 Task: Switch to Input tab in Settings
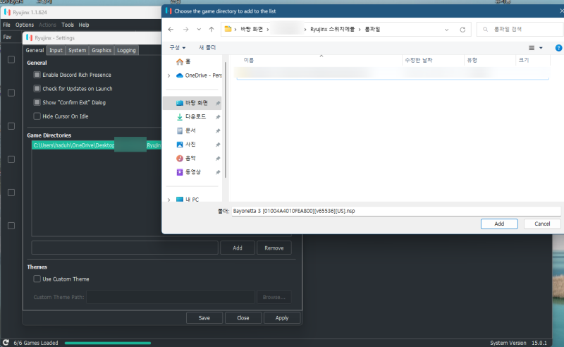56,50
